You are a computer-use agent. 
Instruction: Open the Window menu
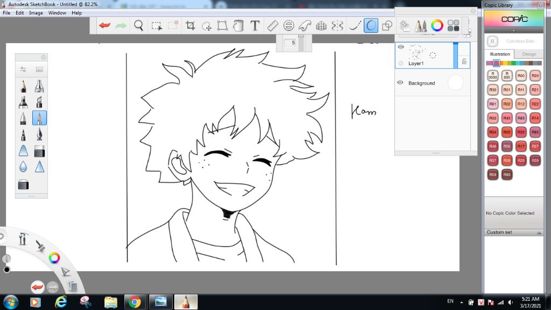57,13
